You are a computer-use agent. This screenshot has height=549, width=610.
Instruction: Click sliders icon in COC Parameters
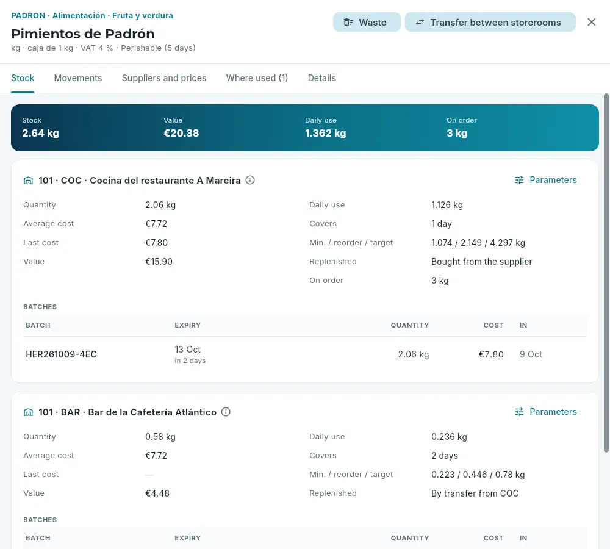click(x=519, y=180)
